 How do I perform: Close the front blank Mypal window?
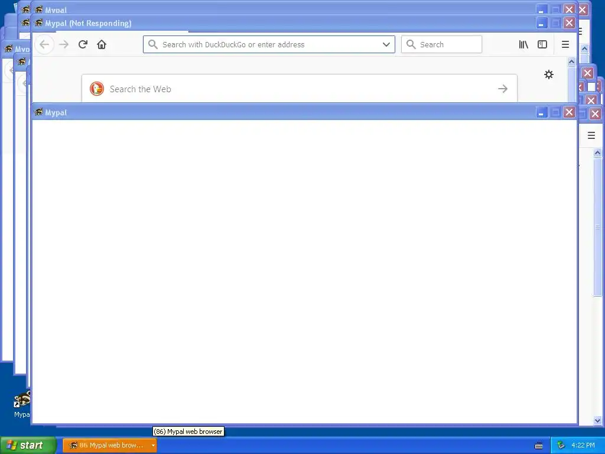coord(569,112)
